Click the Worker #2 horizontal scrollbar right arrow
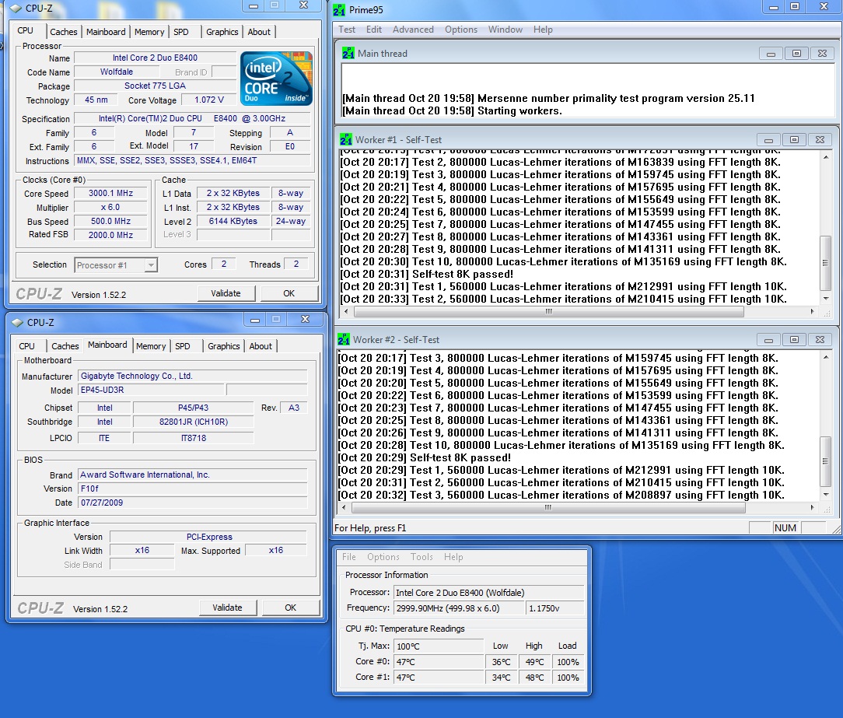The width and height of the screenshot is (843, 718). click(x=813, y=507)
